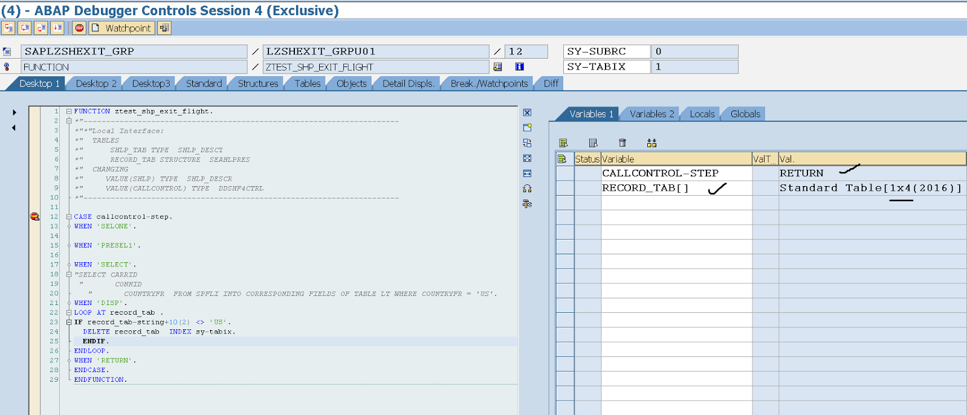967x415 pixels.
Task: Delete variable using the trash can icon
Action: [x=623, y=143]
